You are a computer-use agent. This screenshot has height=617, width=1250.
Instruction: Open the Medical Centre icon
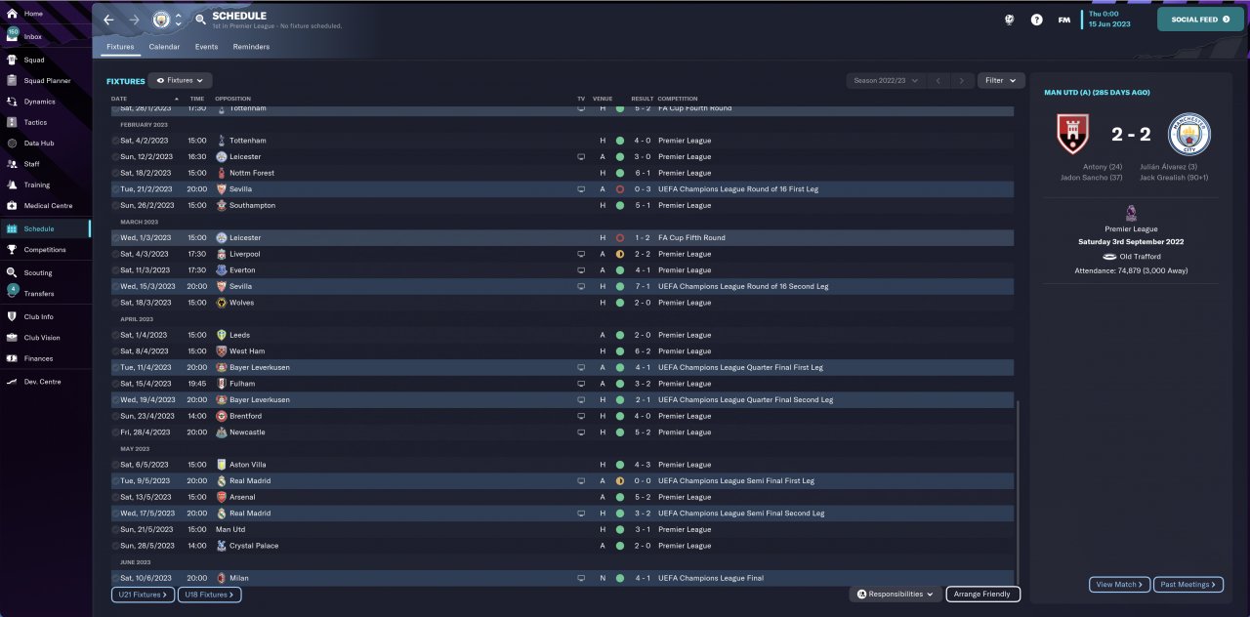pyautogui.click(x=13, y=206)
